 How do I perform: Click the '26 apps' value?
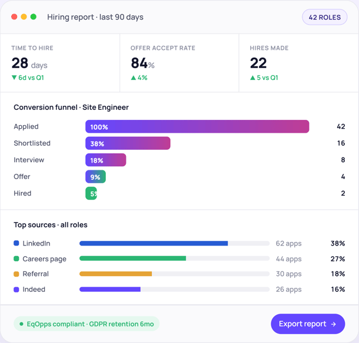(289, 290)
